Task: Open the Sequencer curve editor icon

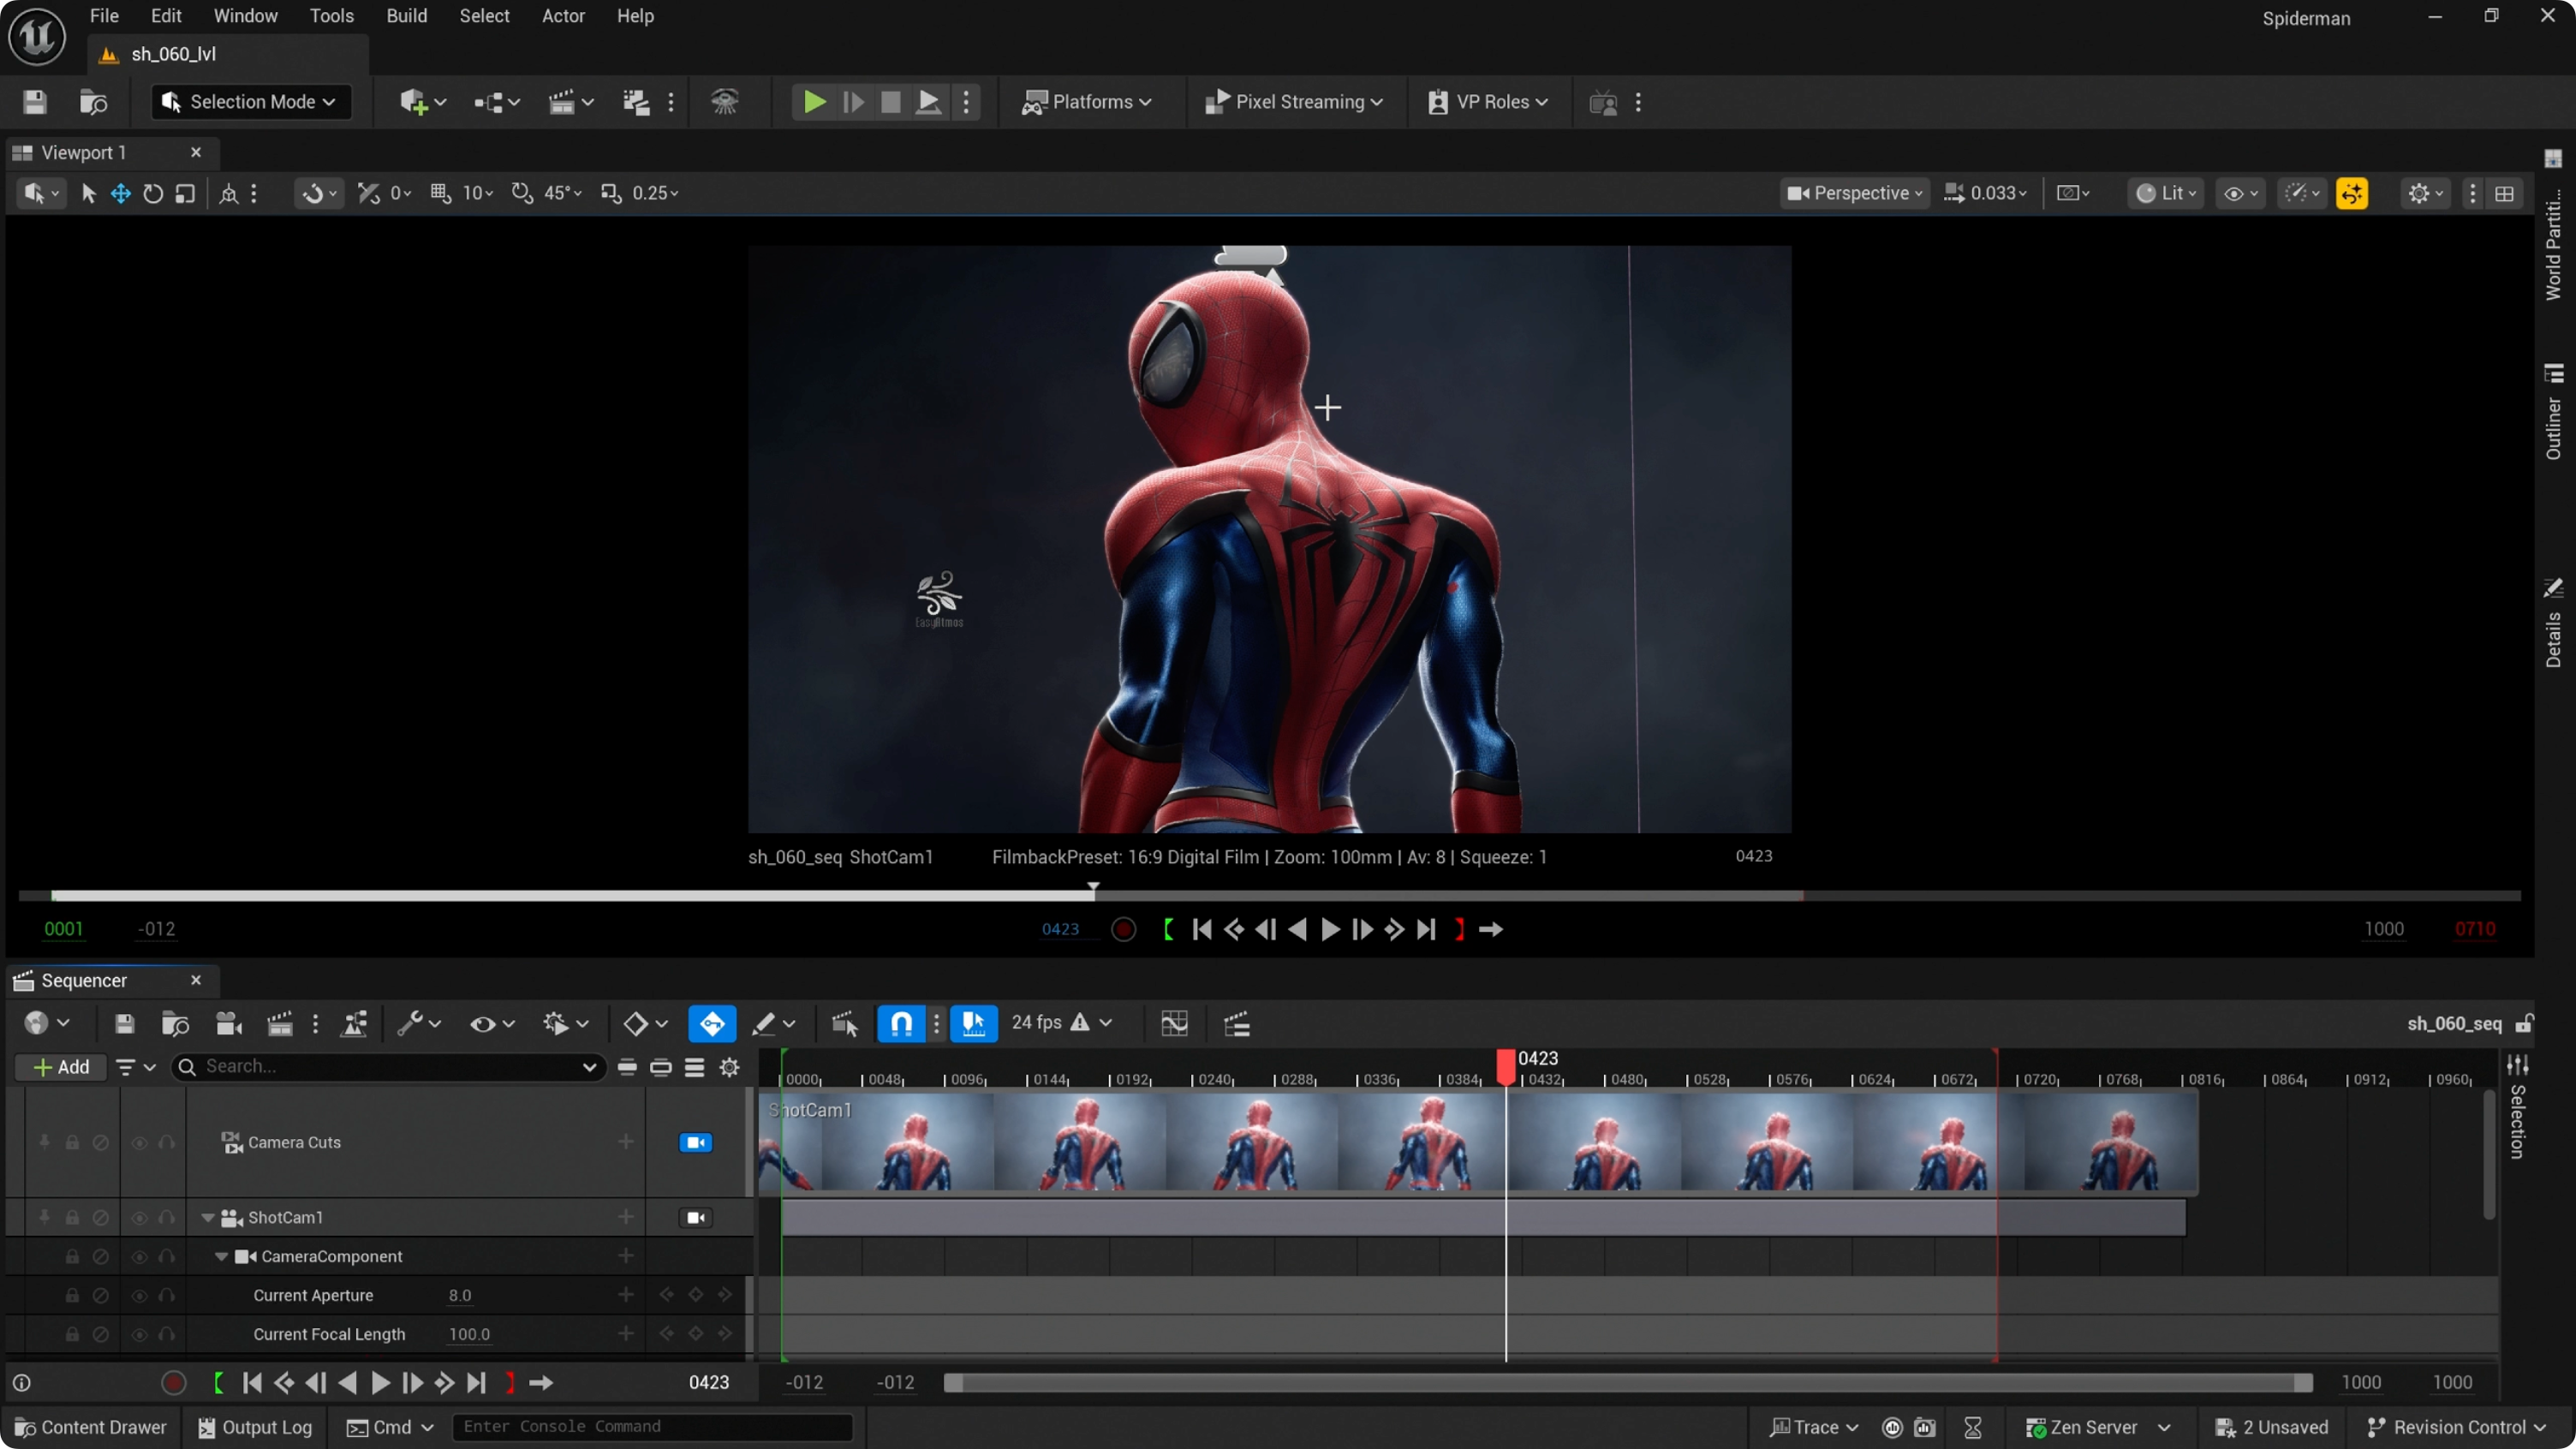Action: point(1174,1023)
